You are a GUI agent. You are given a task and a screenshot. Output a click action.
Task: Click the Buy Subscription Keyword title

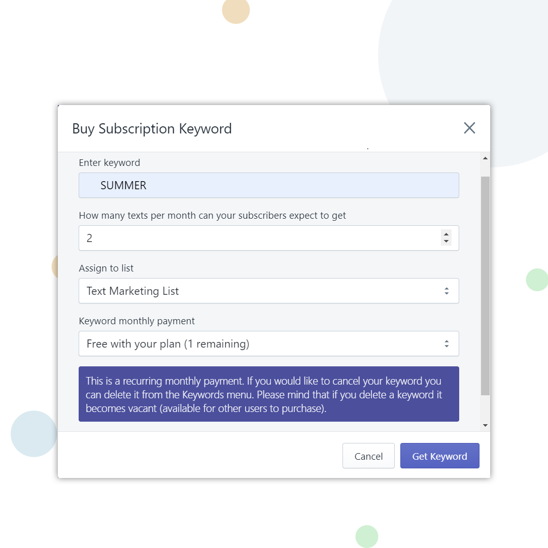152,128
